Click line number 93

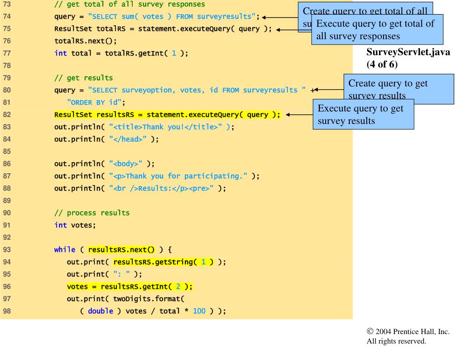pos(7,249)
